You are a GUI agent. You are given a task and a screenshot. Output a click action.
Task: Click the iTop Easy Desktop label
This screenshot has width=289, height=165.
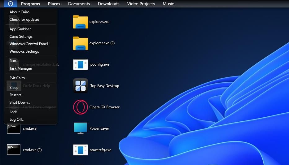pyautogui.click(x=104, y=86)
